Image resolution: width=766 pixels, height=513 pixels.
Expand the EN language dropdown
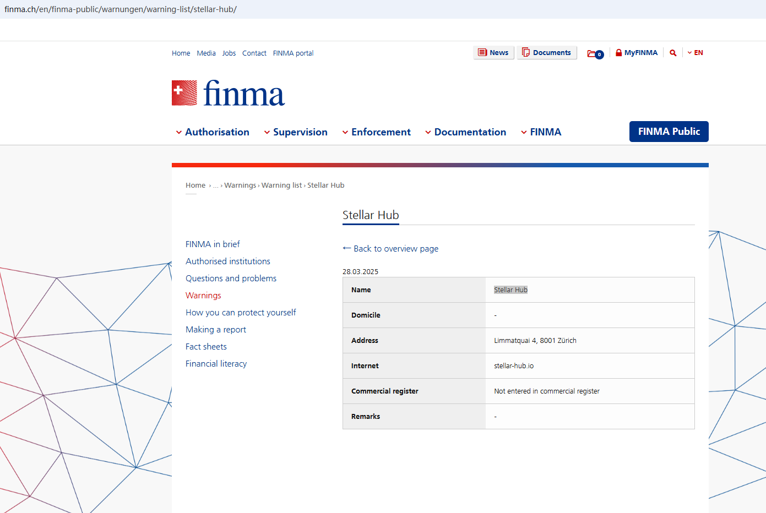click(695, 53)
